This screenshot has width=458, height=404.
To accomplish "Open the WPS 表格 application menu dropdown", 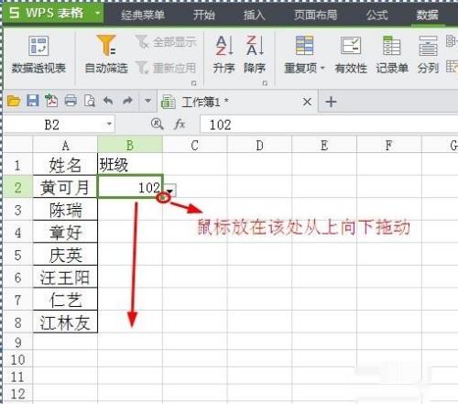I will click(x=97, y=13).
